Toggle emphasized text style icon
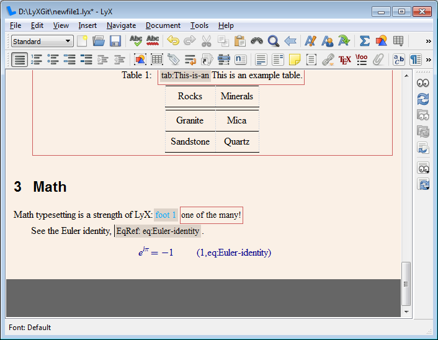This screenshot has width=438, height=340. pyautogui.click(x=310, y=41)
